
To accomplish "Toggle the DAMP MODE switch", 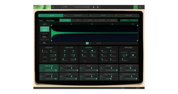I will click(x=93, y=51).
